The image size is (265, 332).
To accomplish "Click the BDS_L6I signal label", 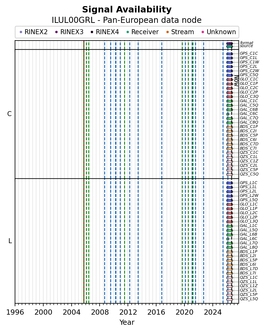I will (x=248, y=265).
